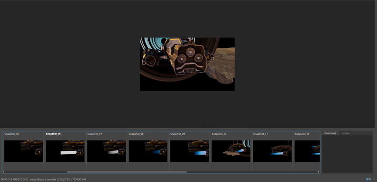
Task: Select the Snapshot_07 thumbnail
Action: [x=106, y=151]
